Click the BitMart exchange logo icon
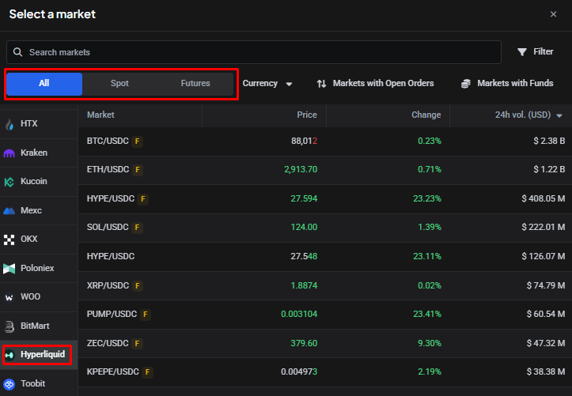572x396 pixels. (9, 326)
